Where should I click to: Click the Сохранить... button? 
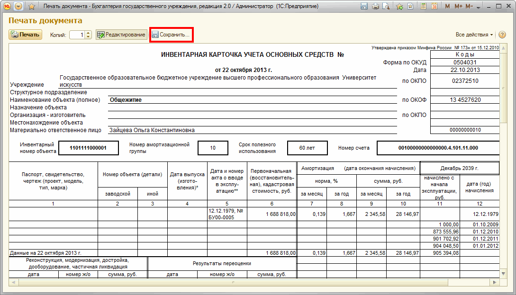coord(171,35)
